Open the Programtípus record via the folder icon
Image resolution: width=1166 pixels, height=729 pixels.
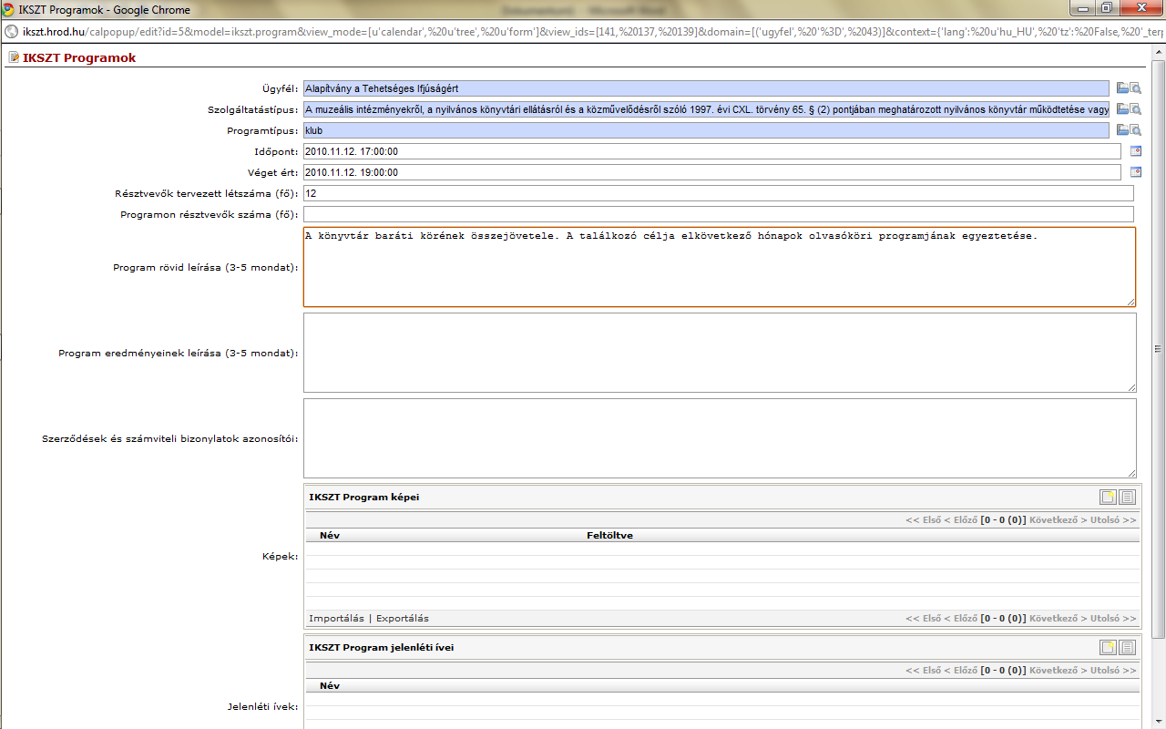1122,130
